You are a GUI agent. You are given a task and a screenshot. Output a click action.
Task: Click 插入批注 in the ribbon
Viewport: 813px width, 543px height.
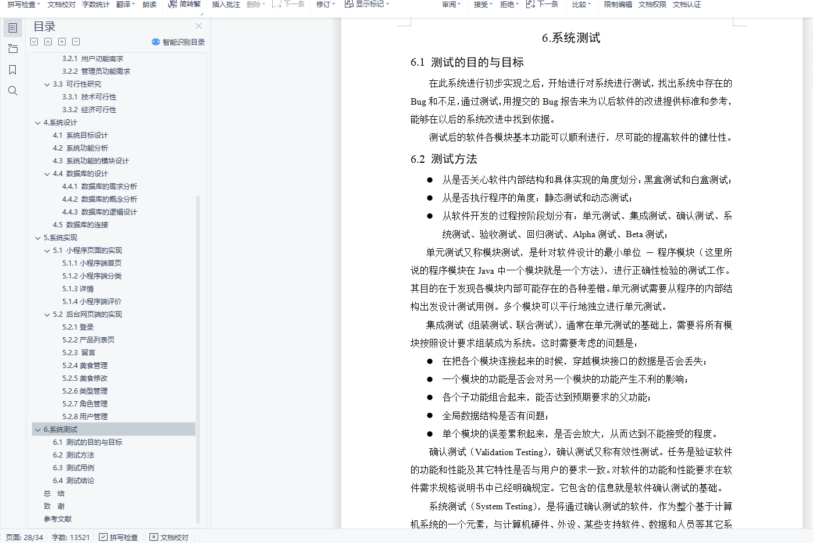[x=226, y=4]
